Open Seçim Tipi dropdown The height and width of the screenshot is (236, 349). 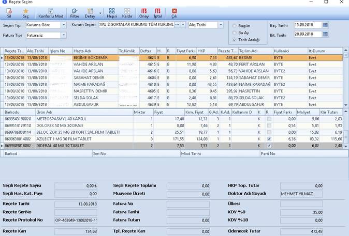[x=64, y=25]
